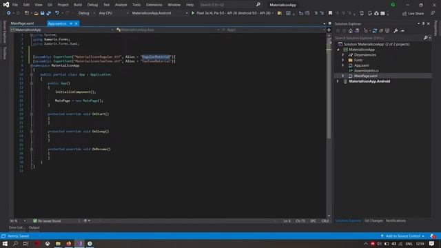
Task: Click Sync with Active Document icon
Action: click(x=375, y=31)
